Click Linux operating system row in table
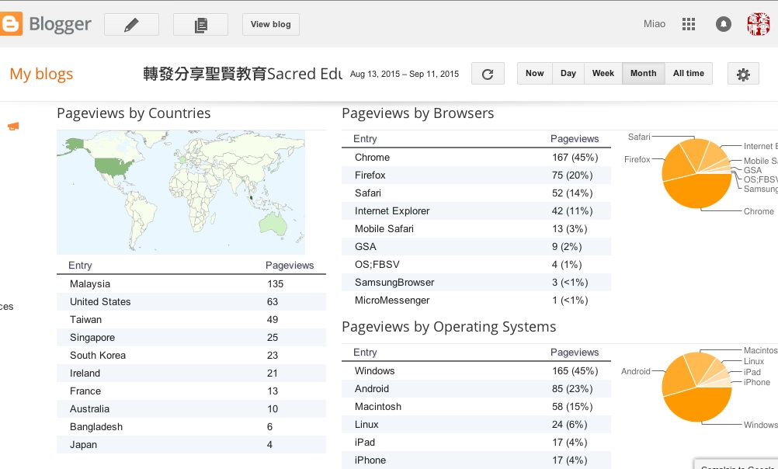The image size is (778, 469). click(x=476, y=424)
